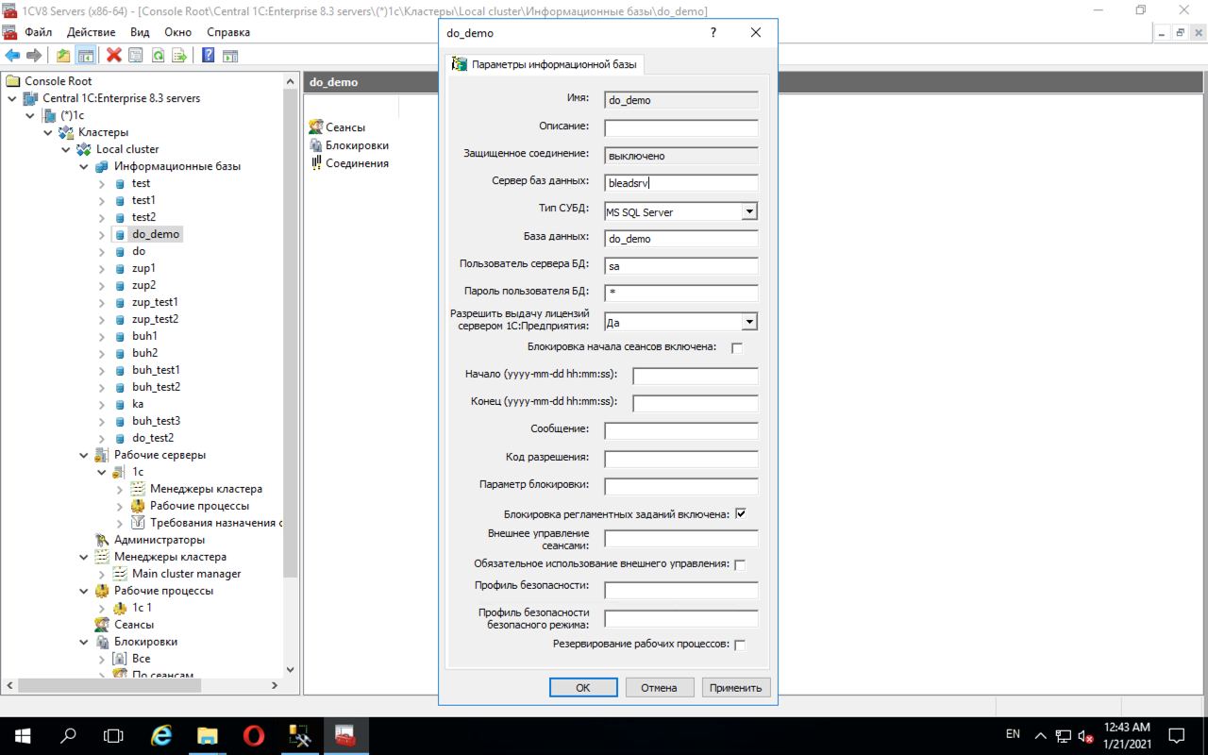Viewport: 1208px width, 755px height.
Task: Click the Код разрешения input field
Action: [681, 460]
